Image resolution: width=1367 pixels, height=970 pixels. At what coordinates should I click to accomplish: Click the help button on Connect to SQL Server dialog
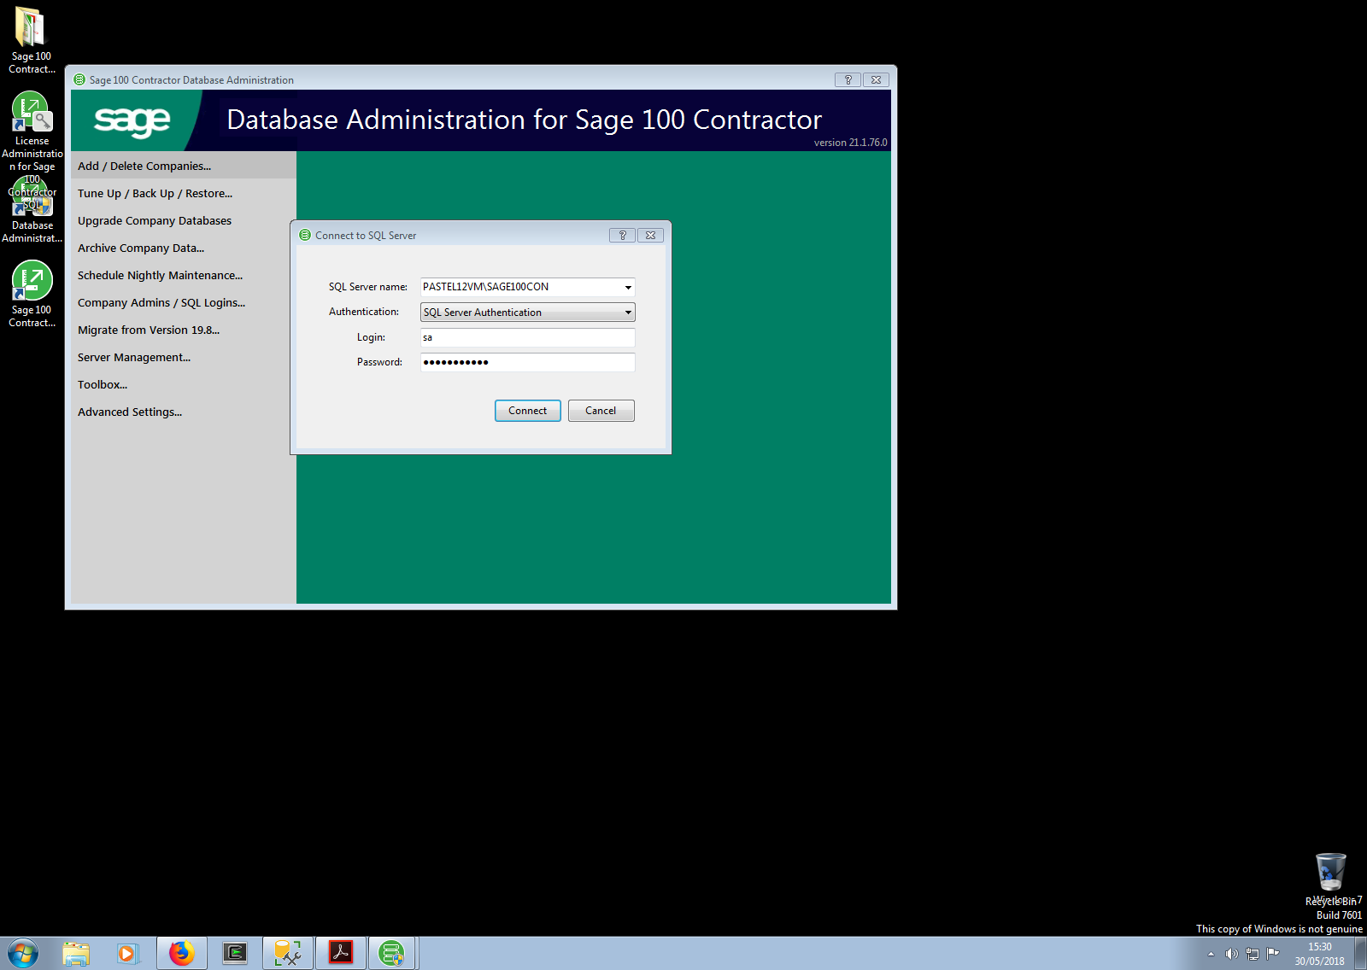[622, 235]
